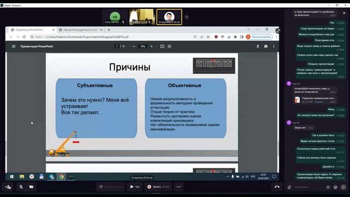Image resolution: width=350 pixels, height=197 pixels.
Task: Click the share page icon in address bar
Action: 202,37
